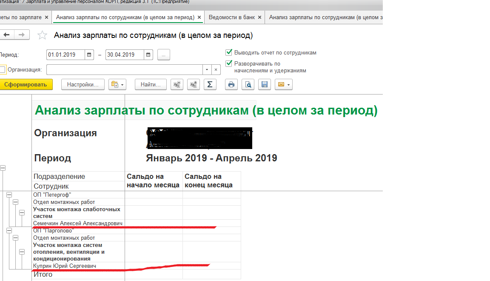This screenshot has width=490, height=281.
Task: Open calendar for start date 01.01.2019
Action: pyautogui.click(x=89, y=55)
